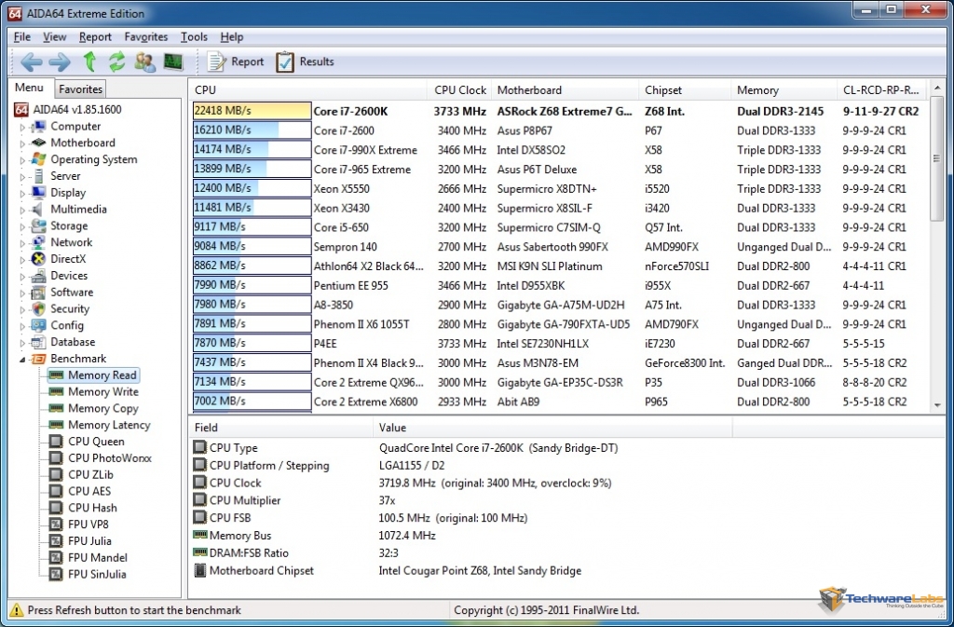Expand the Display tree node
The image size is (954, 627).
click(x=22, y=194)
